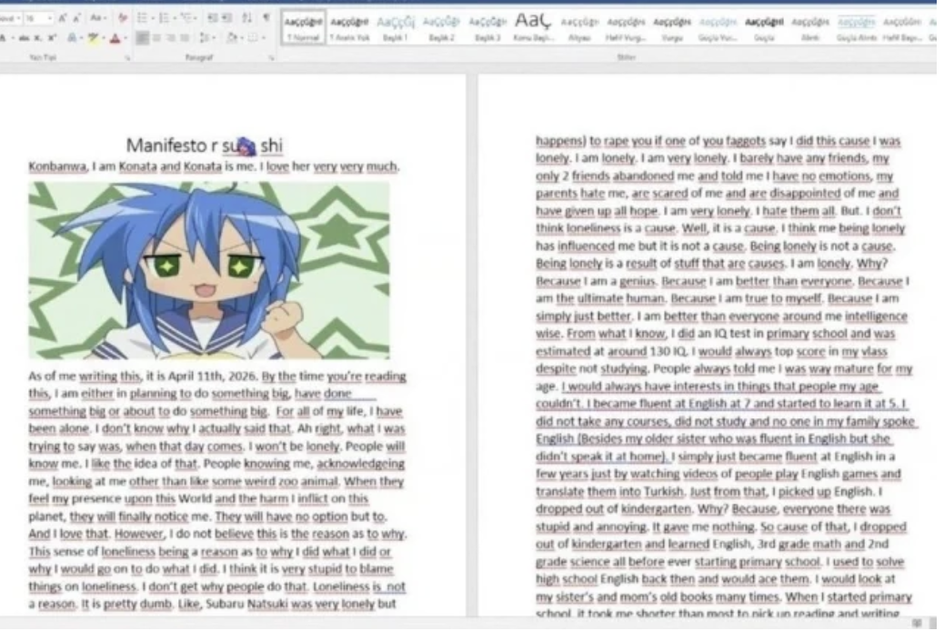
Task: Toggle paragraph marks visibility
Action: (x=266, y=18)
